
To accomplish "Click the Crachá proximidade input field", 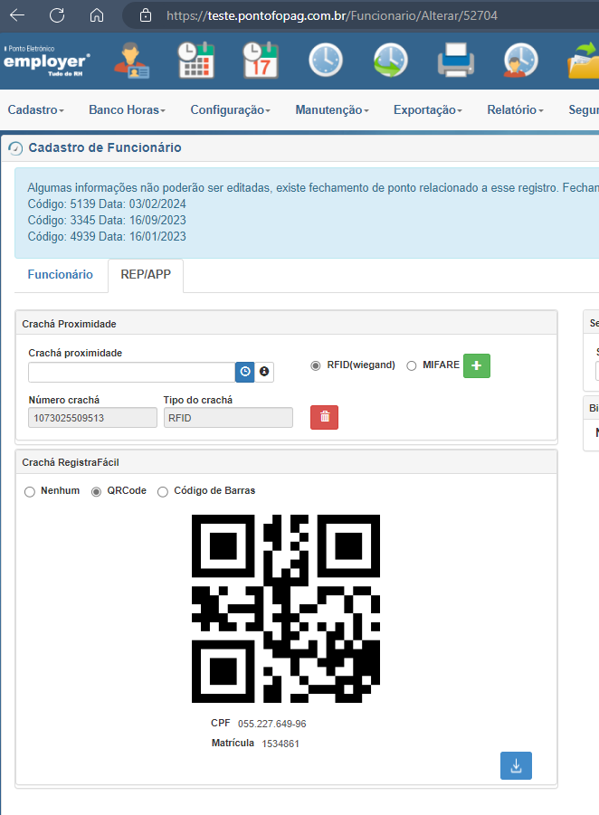I will 131,372.
